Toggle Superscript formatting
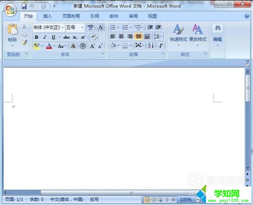Viewport: 253px width, 205px height. [83, 37]
